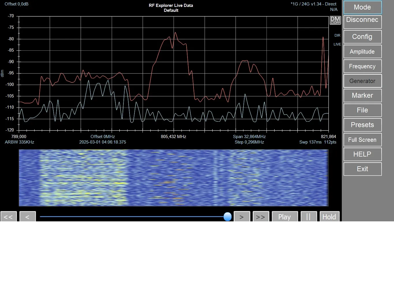Select the Generator option
The height and width of the screenshot is (294, 394).
(x=363, y=81)
